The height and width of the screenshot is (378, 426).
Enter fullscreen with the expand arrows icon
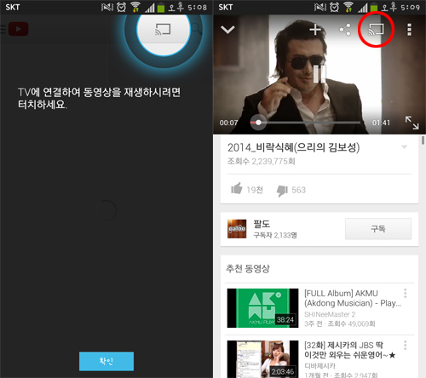click(x=412, y=123)
